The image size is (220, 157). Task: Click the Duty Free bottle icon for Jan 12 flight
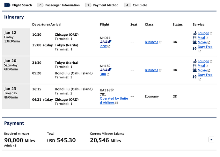tap(194, 49)
